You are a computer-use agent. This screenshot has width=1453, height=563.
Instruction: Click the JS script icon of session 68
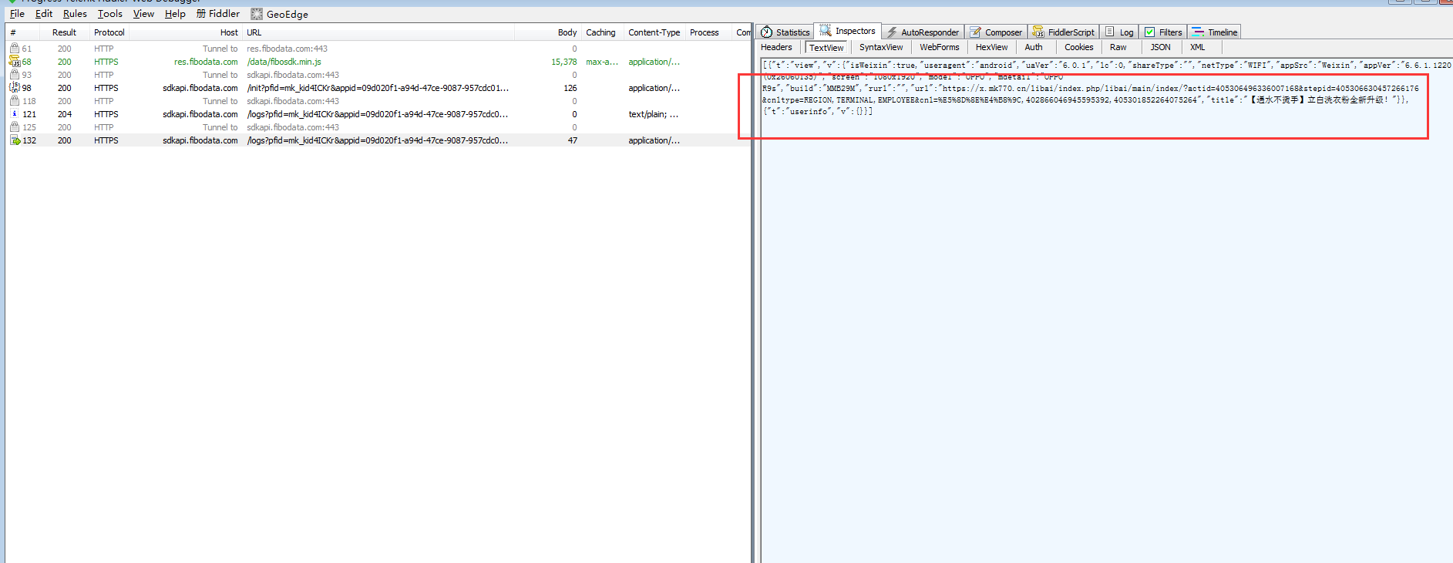(14, 62)
